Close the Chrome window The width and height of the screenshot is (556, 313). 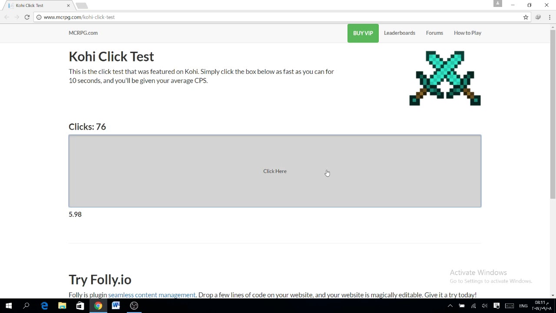546,5
